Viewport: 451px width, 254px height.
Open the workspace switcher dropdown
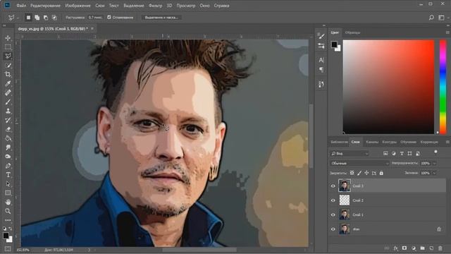443,18
